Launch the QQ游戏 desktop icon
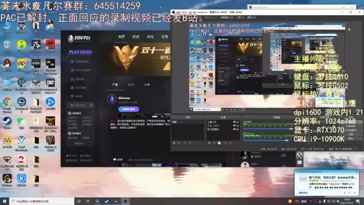Screen dimensions: 364x205 tap(50, 26)
